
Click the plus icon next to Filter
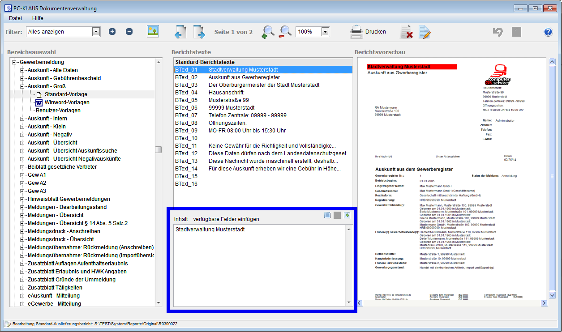point(112,32)
